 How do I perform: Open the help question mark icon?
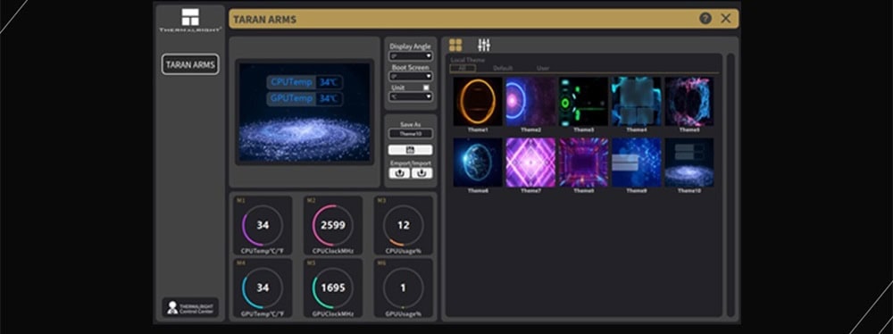[x=705, y=18]
